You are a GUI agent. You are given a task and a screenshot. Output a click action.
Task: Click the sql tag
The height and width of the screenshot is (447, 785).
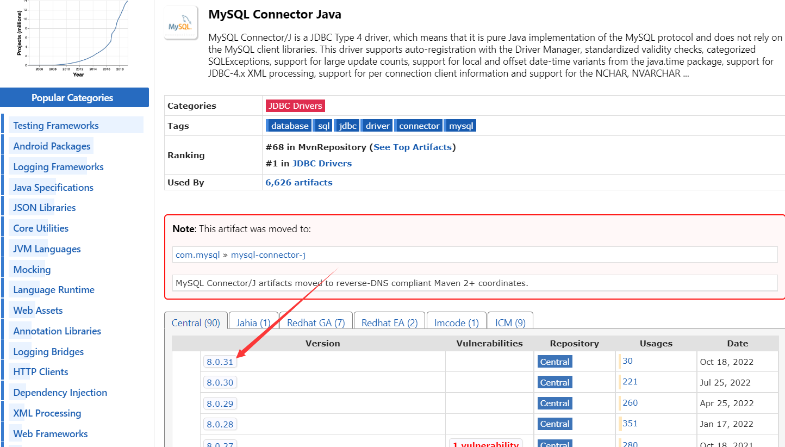[x=323, y=126]
